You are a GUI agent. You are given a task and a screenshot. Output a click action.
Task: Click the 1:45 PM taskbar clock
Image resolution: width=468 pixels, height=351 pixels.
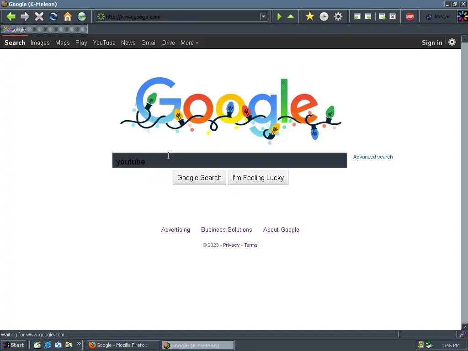click(x=451, y=346)
